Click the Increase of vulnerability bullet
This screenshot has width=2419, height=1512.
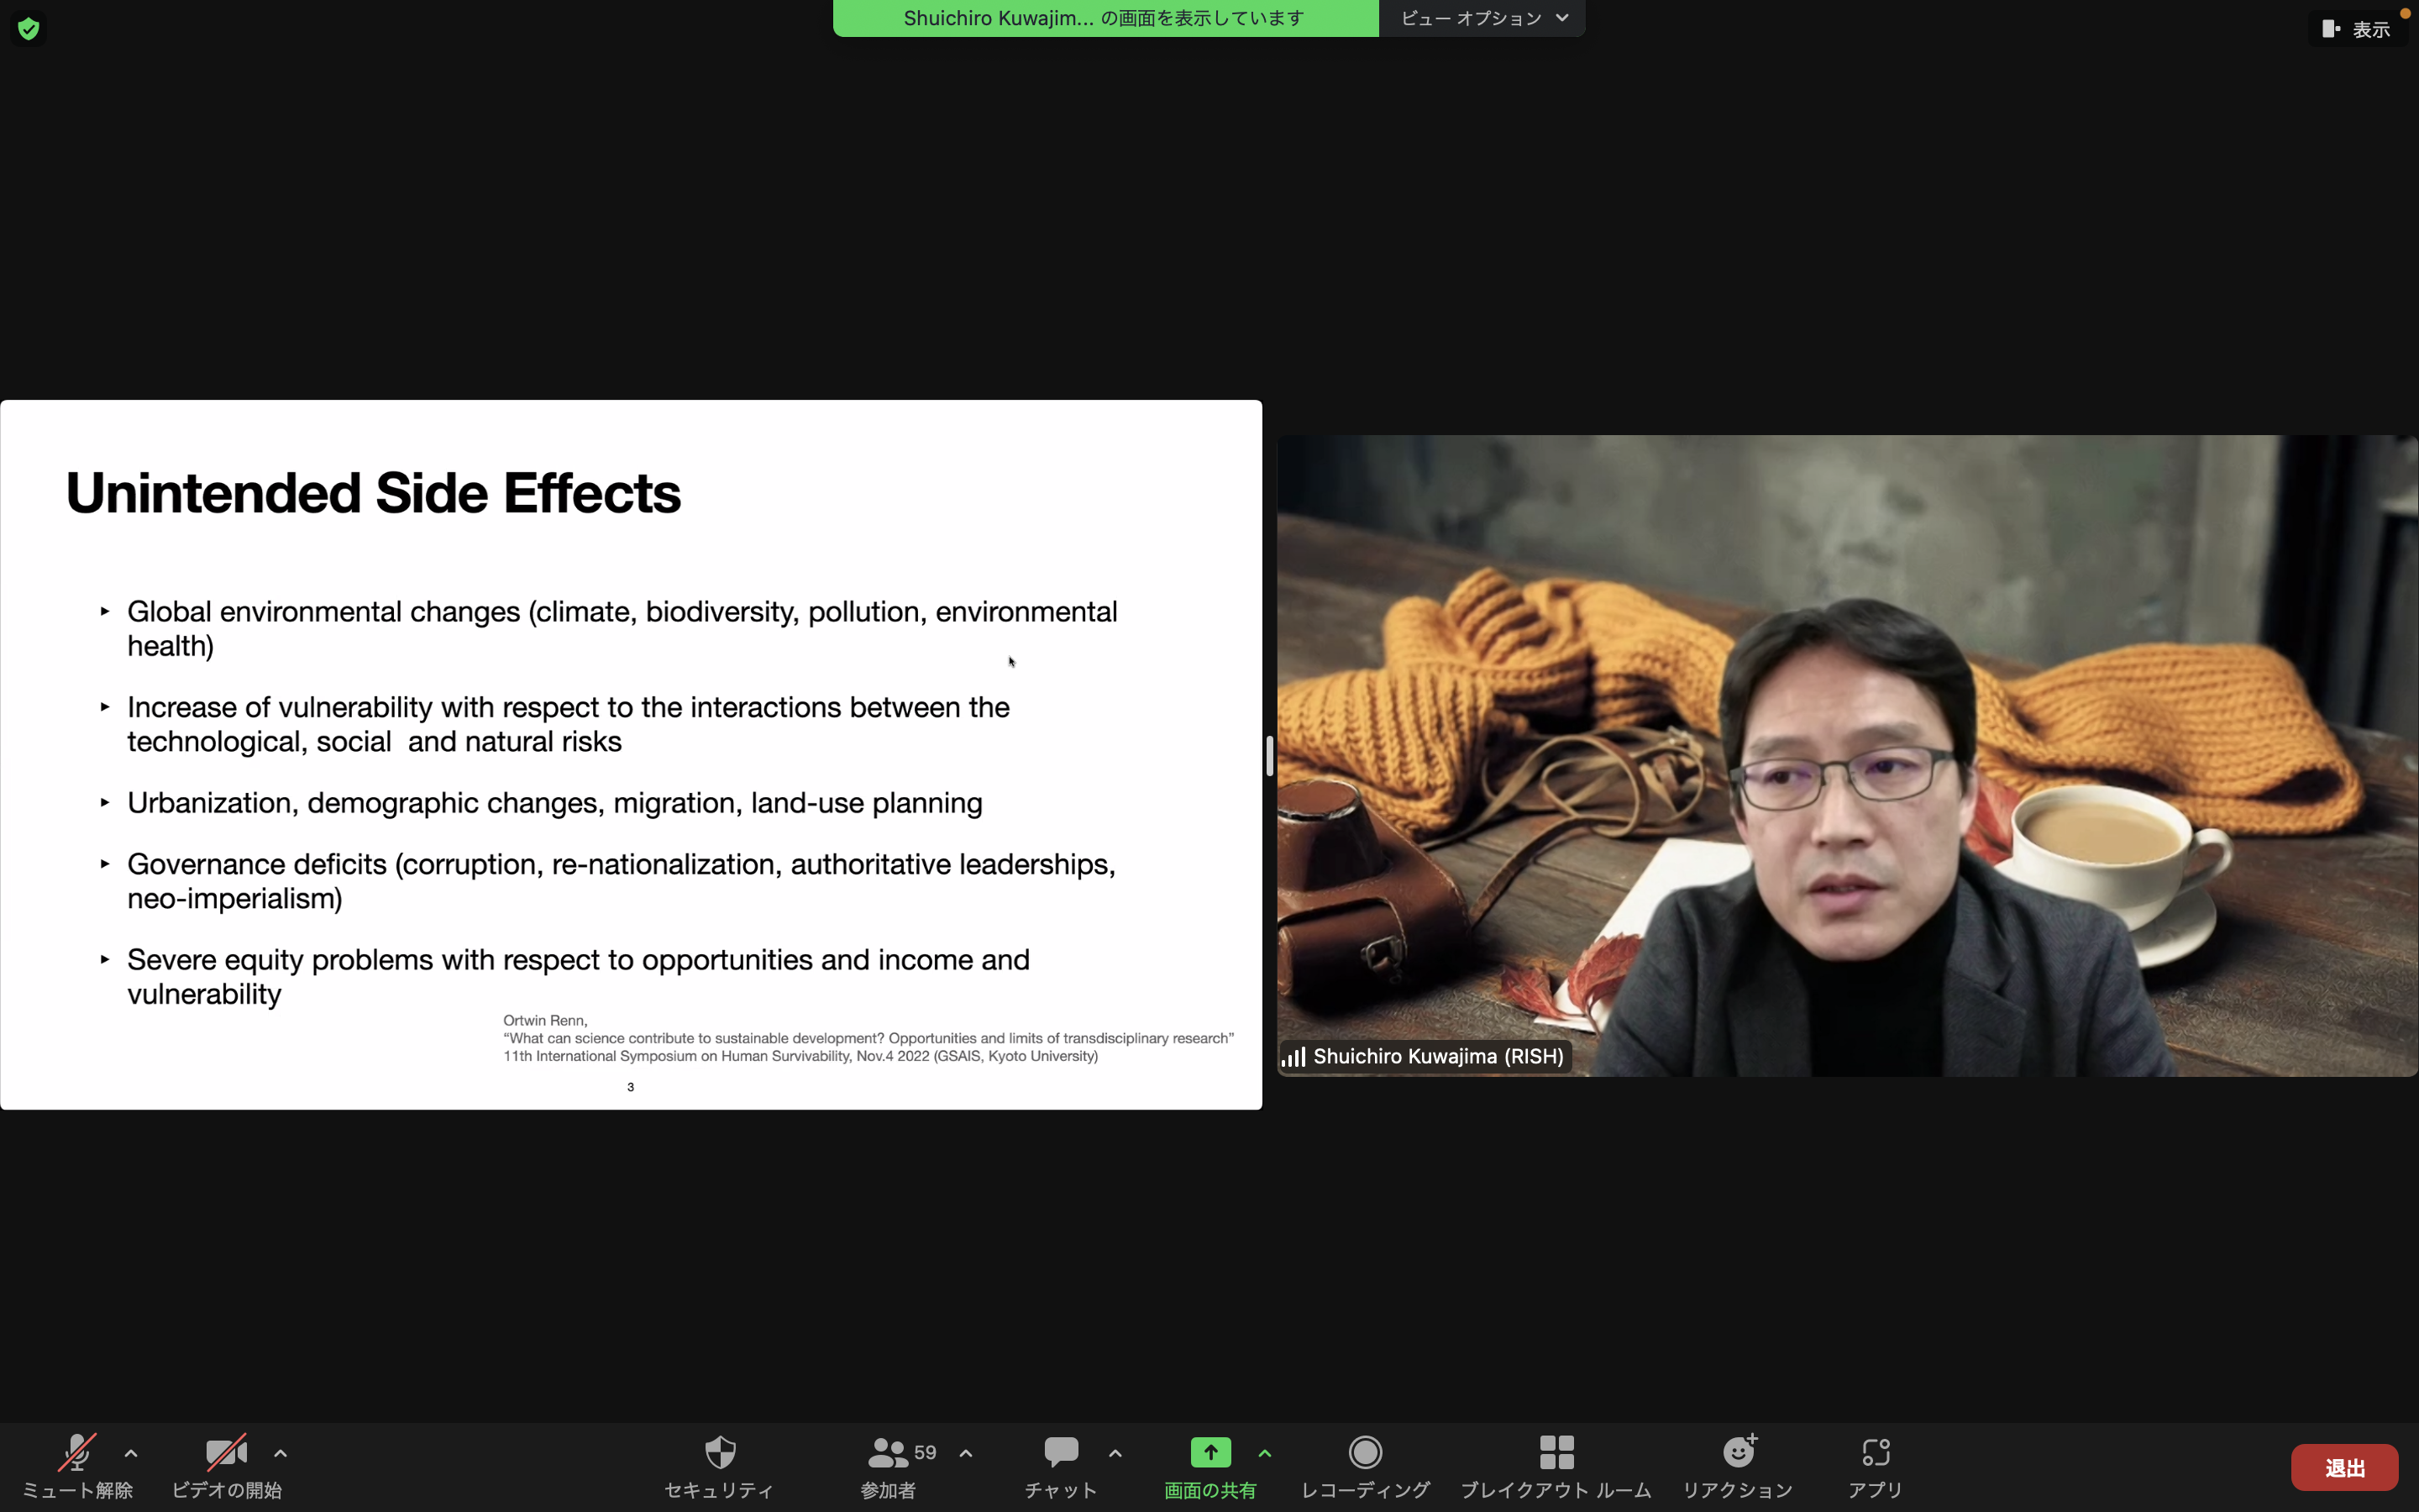569,724
